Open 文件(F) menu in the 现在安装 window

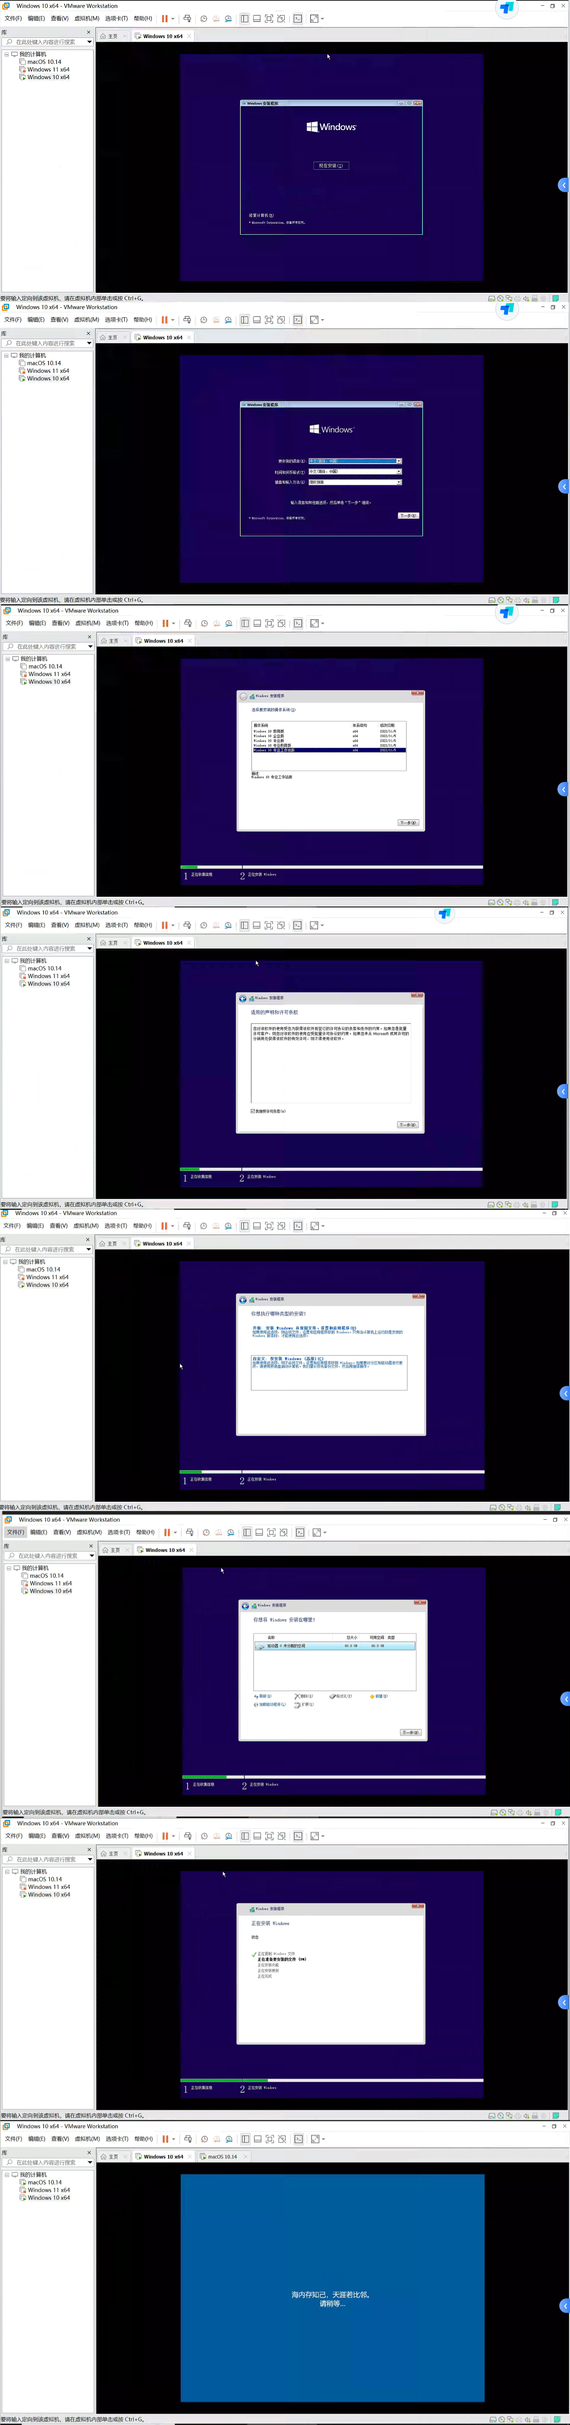point(12,19)
